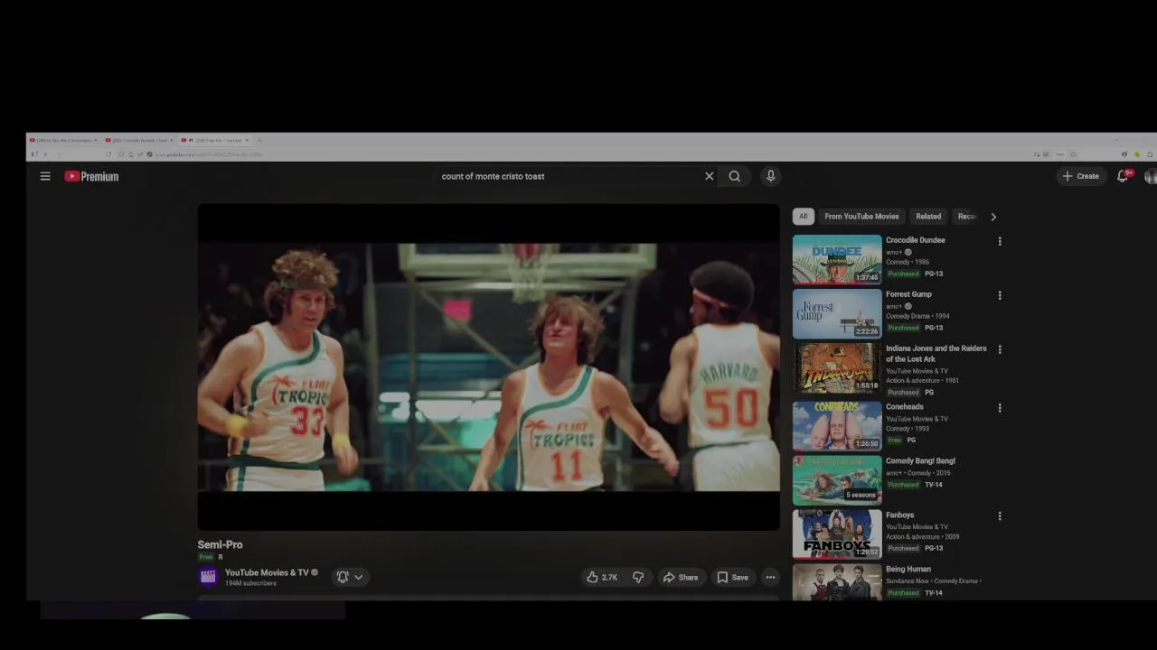Open options for Fanboys

pyautogui.click(x=1000, y=516)
